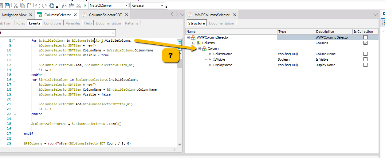Switch to the ColumnsSelectorSDT tab

click(105, 15)
